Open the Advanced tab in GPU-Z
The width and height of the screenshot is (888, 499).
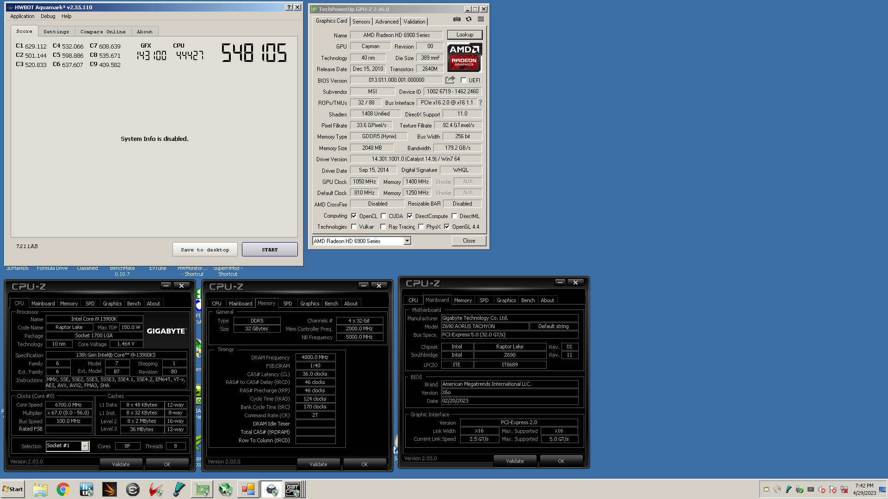(x=387, y=22)
